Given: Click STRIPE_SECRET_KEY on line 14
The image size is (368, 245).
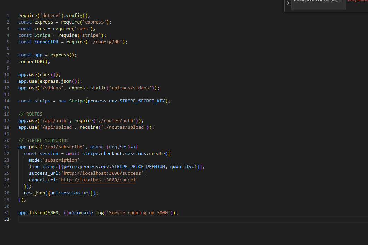Looking at the screenshot, I should click(x=142, y=101).
